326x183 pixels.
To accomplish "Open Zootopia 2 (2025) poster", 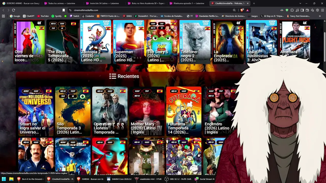I will click(x=96, y=42).
